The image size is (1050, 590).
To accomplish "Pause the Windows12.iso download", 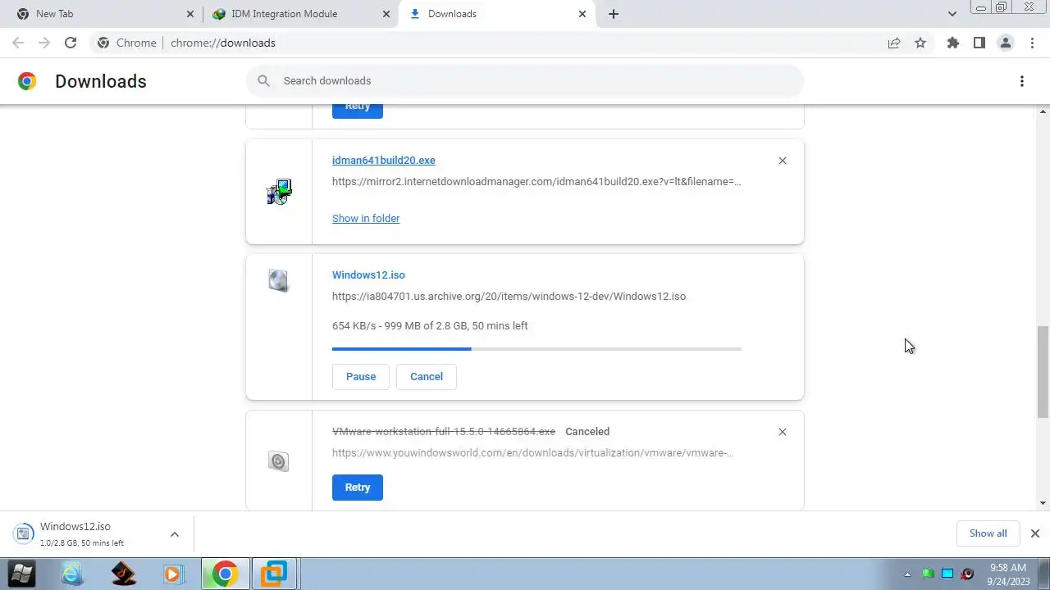I will [x=361, y=376].
